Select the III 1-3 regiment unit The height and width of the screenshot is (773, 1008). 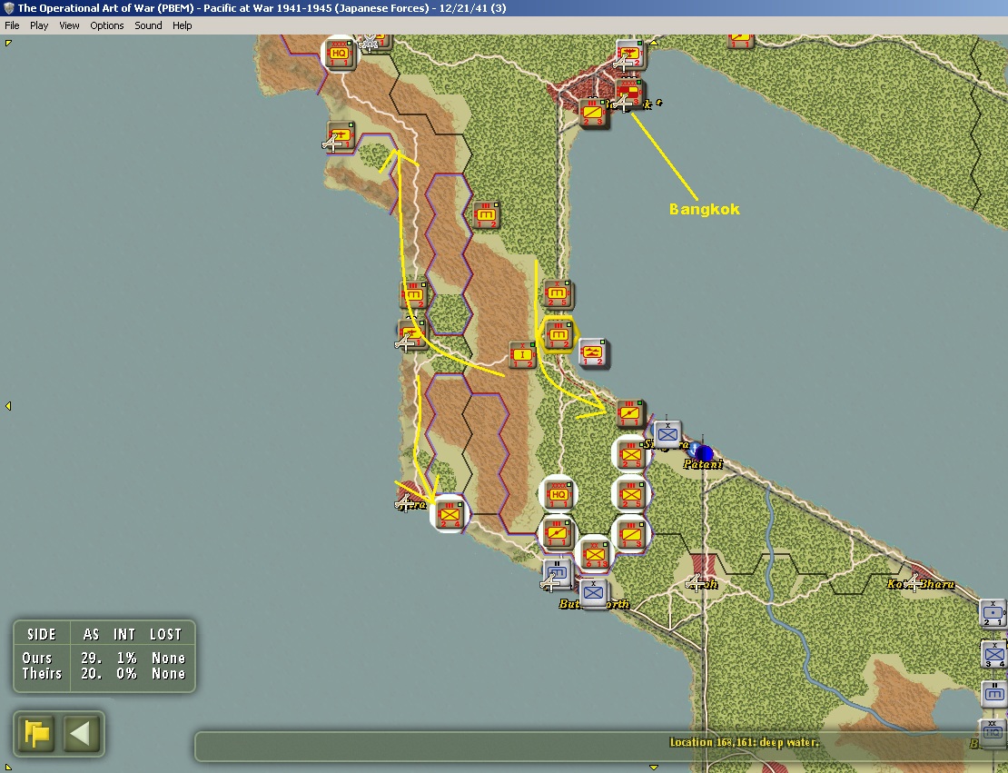630,534
